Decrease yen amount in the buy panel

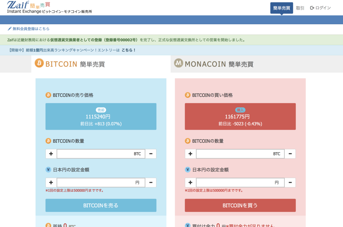point(290,182)
